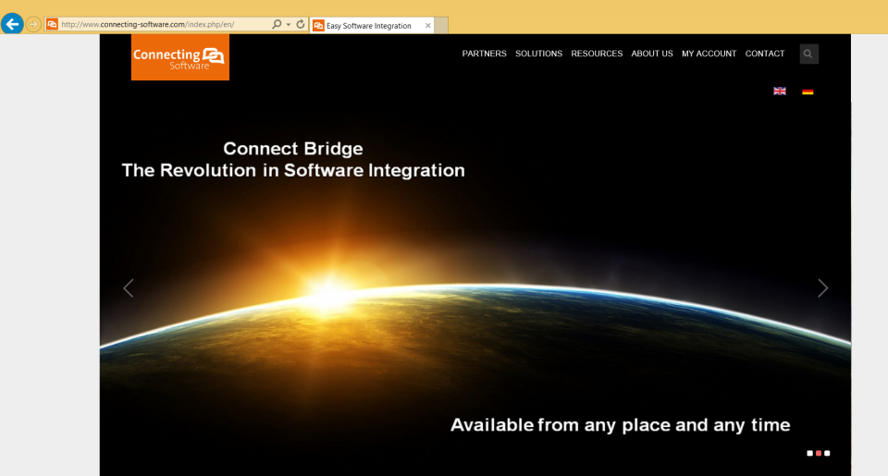The height and width of the screenshot is (476, 888).
Task: Go to previous slide with left chevron
Action: point(129,288)
